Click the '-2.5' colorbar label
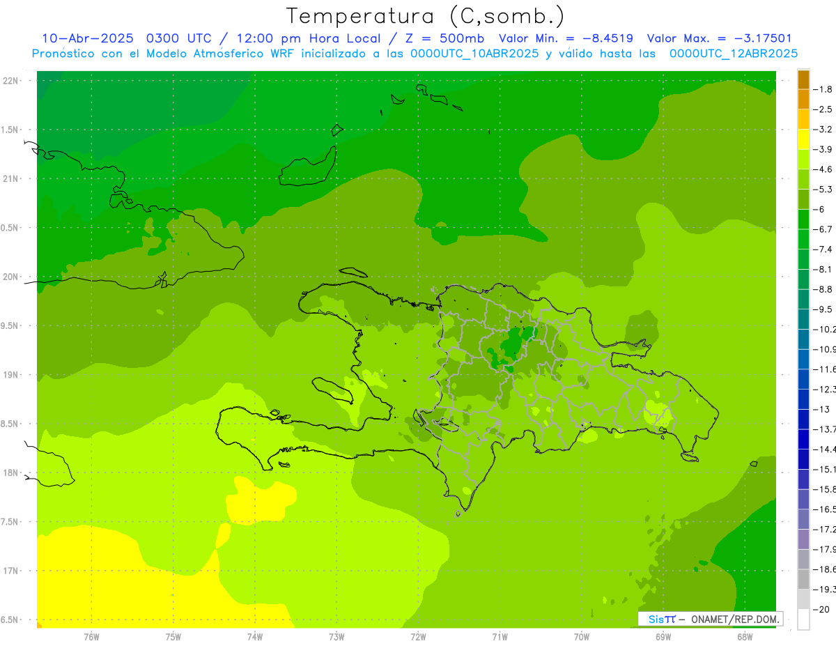This screenshot has height=646, width=836. pyautogui.click(x=823, y=109)
